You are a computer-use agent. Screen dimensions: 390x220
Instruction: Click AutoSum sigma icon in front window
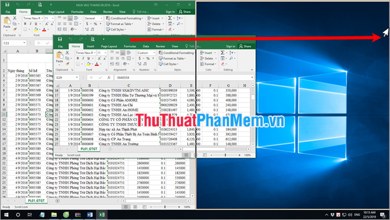[222, 53]
